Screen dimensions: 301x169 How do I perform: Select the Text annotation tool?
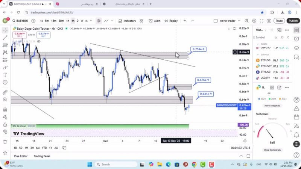click(x=5, y=74)
